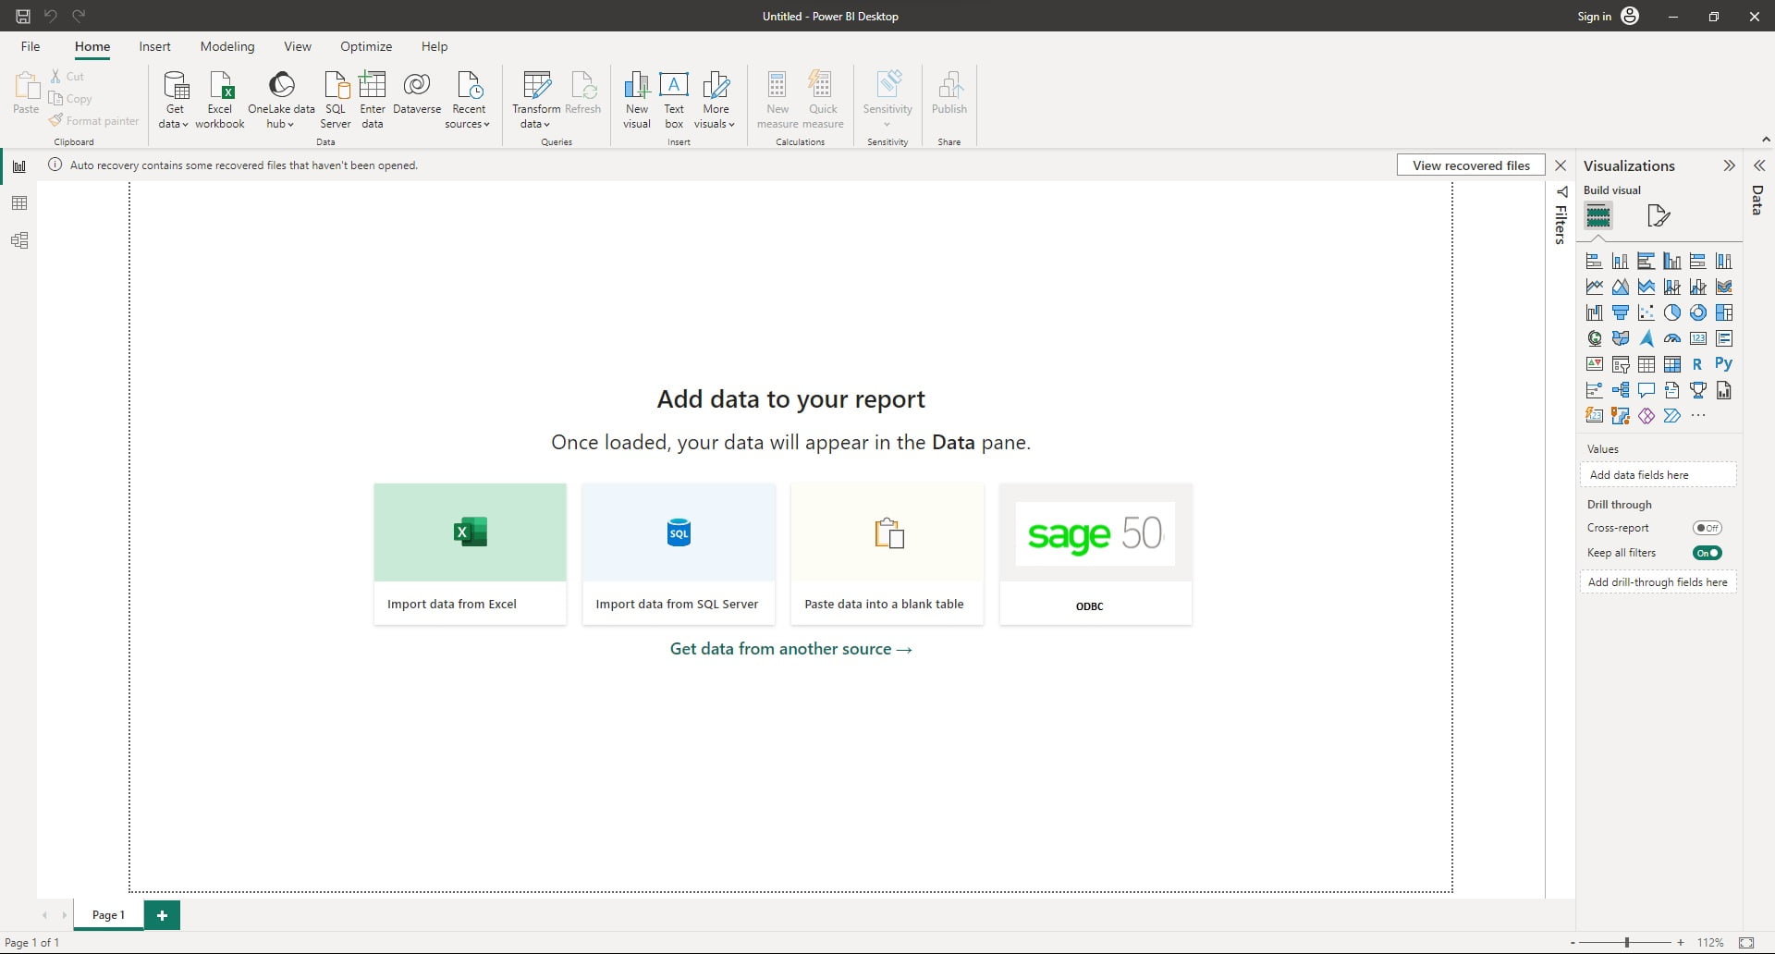Toggle the Cross-report switch on
The image size is (1775, 954).
point(1707,528)
